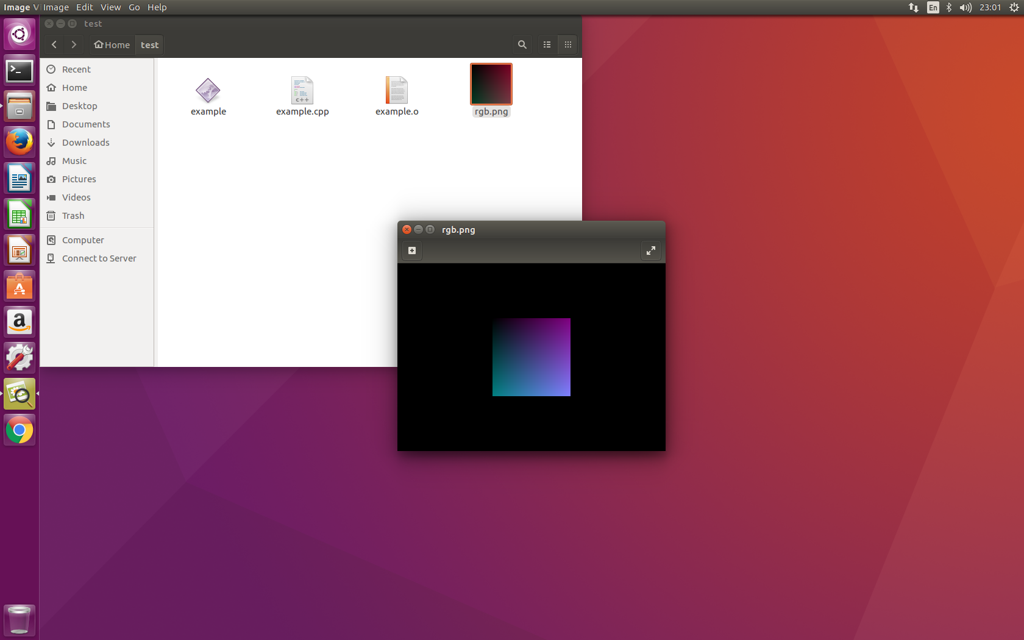This screenshot has width=1024, height=640.
Task: Click the zoom-in plus icon in image viewer
Action: tap(411, 250)
